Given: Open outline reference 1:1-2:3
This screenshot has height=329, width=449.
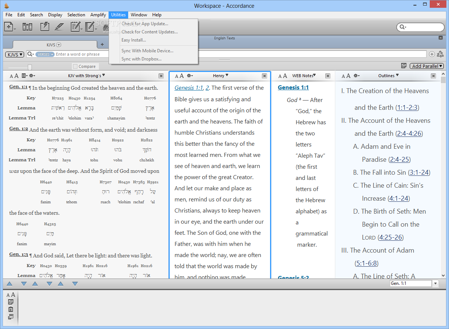Looking at the screenshot, I should click(x=407, y=108).
